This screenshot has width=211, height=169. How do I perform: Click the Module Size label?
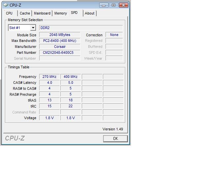coord(27,35)
